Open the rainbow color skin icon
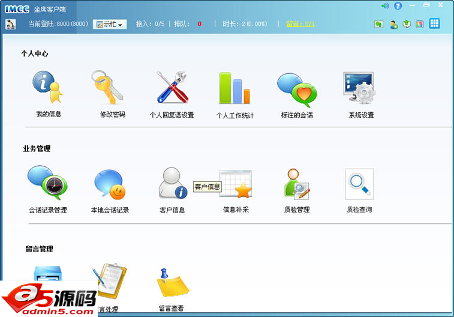The height and width of the screenshot is (317, 454). click(x=420, y=25)
